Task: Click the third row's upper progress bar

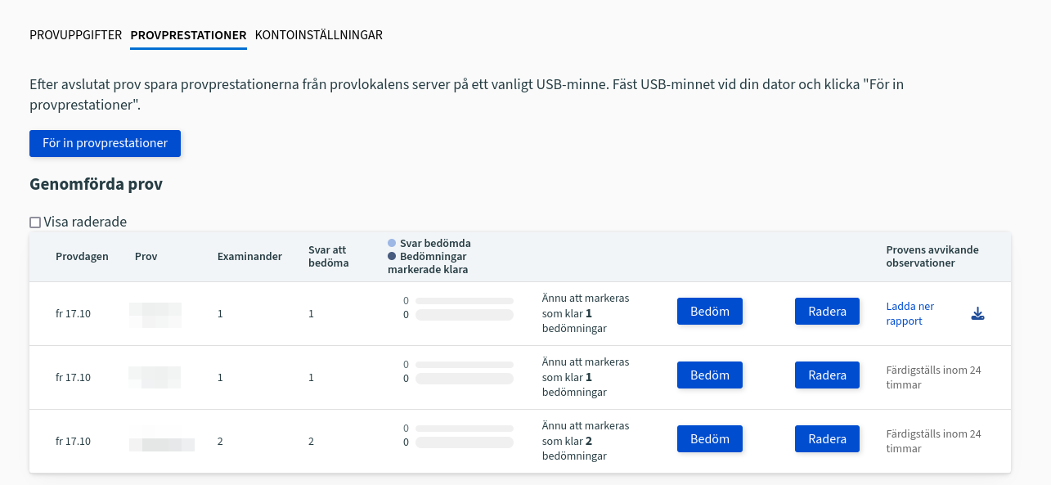Action: [x=464, y=429]
